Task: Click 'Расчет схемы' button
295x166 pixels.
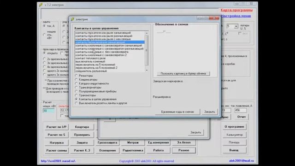Action: tap(56, 151)
